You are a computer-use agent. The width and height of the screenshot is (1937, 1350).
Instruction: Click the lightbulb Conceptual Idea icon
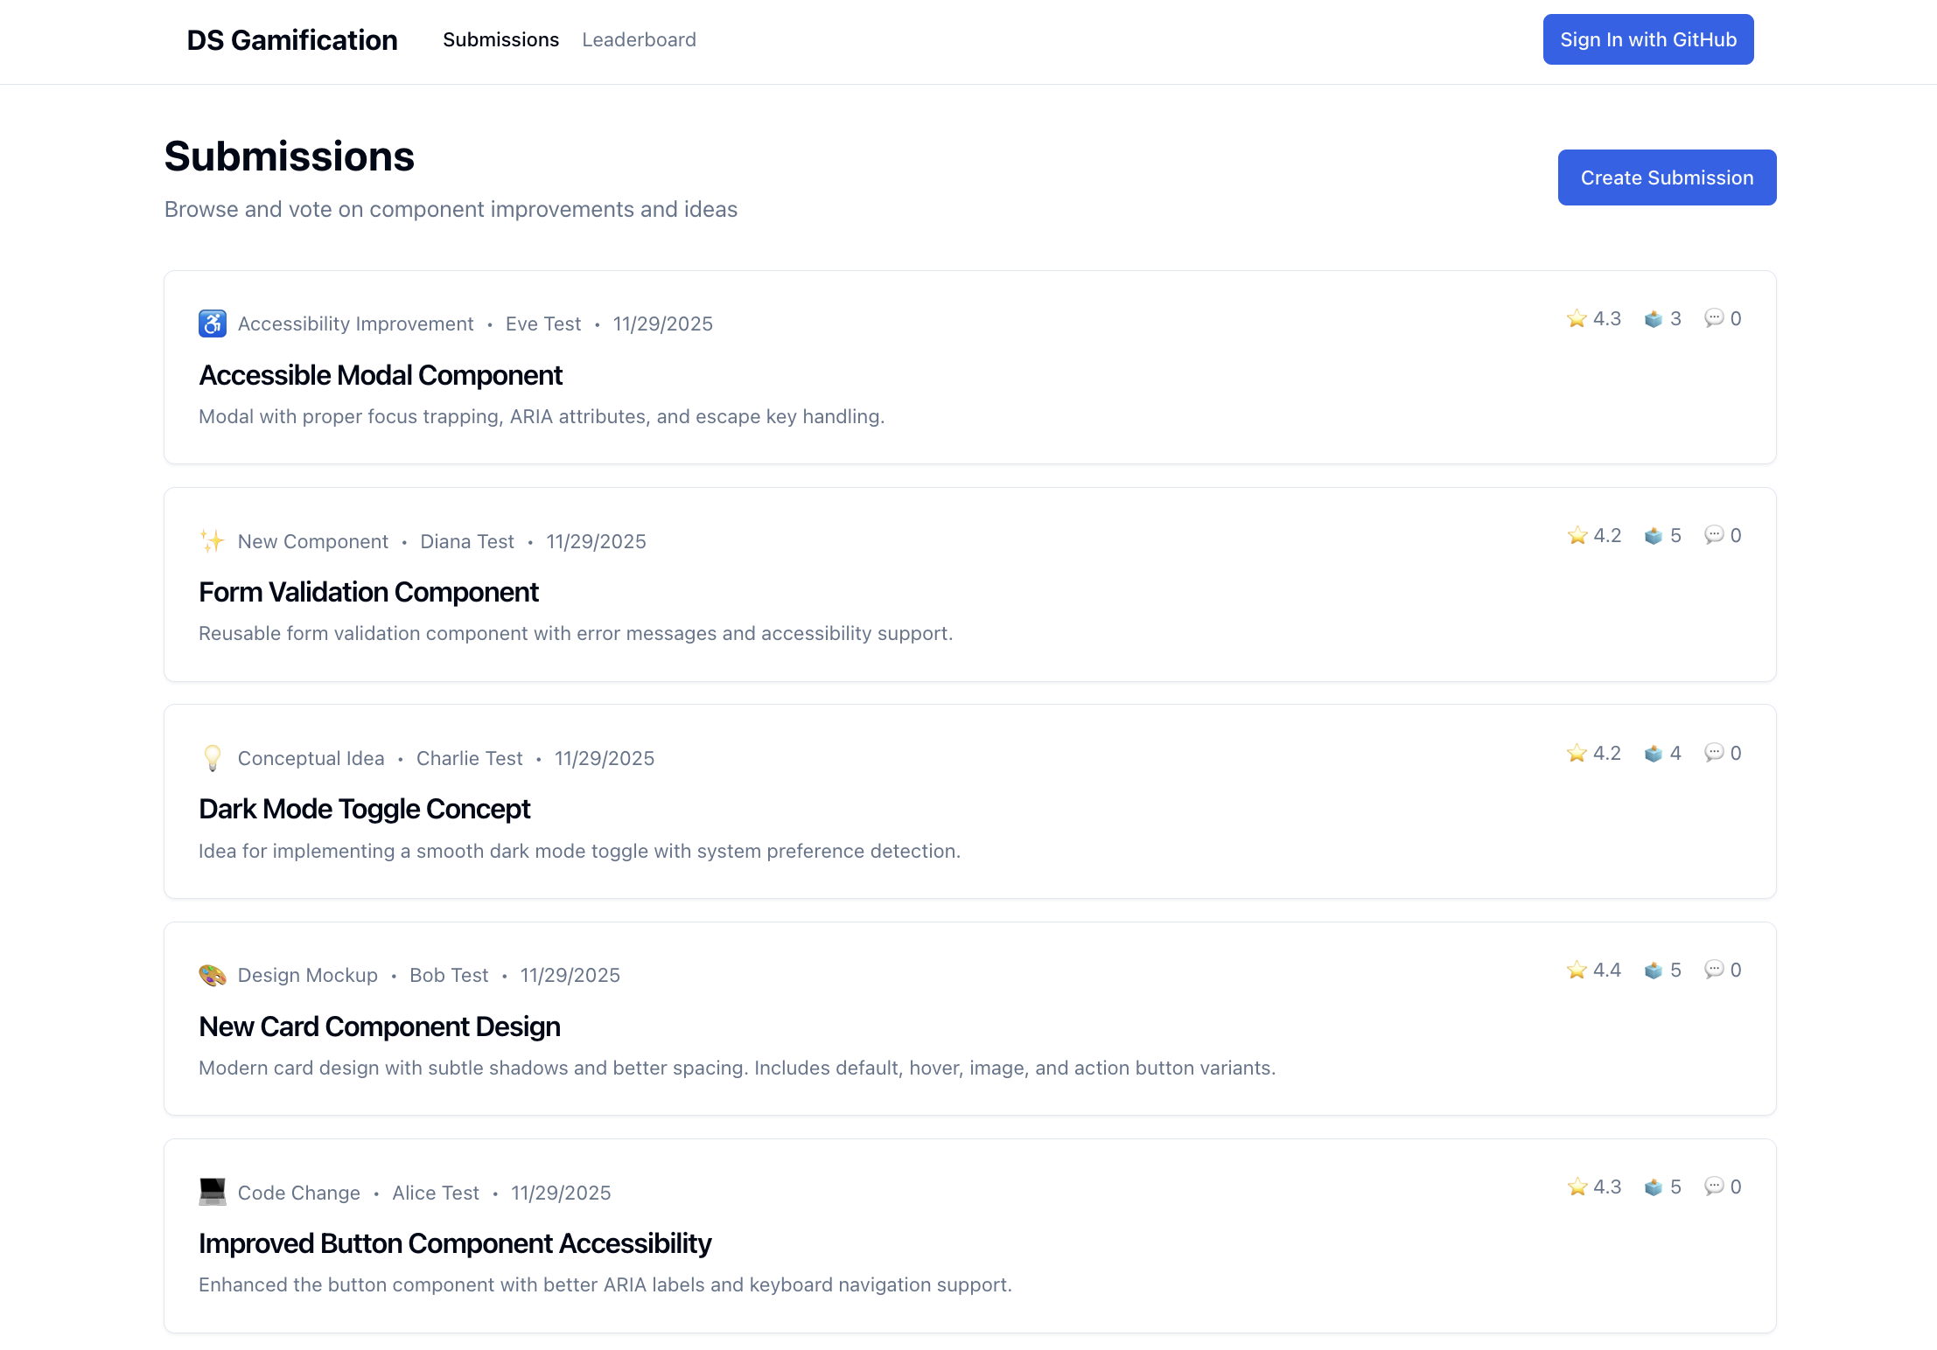pyautogui.click(x=213, y=758)
